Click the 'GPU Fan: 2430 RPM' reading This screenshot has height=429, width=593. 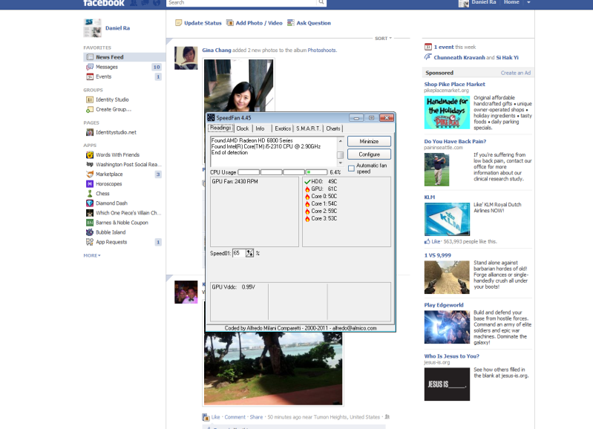pos(235,182)
